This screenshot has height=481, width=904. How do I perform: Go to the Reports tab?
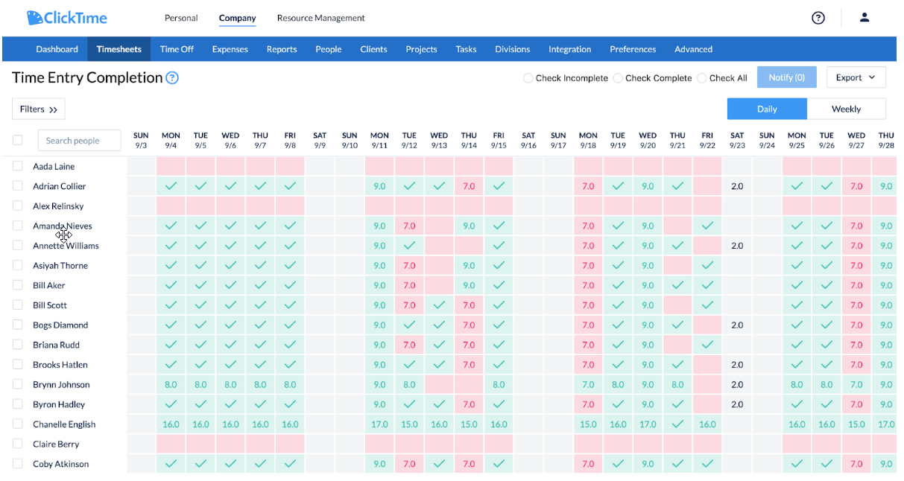pos(282,49)
